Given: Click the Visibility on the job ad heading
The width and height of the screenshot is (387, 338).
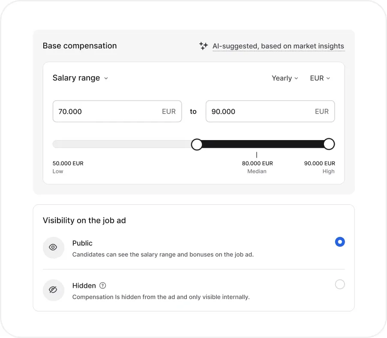Looking at the screenshot, I should [84, 220].
